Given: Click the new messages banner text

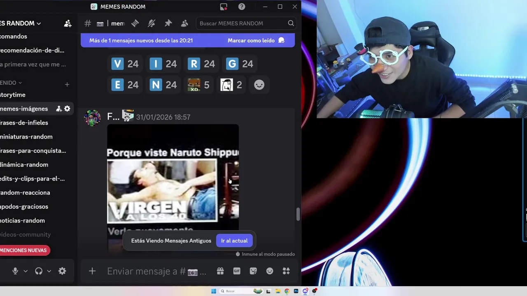Looking at the screenshot, I should (141, 40).
